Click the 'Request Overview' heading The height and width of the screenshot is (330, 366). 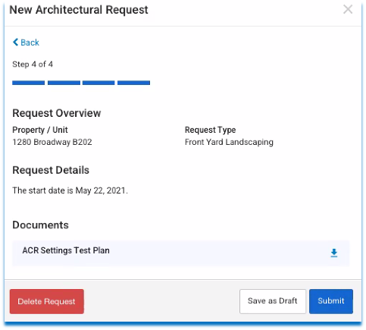coord(57,113)
